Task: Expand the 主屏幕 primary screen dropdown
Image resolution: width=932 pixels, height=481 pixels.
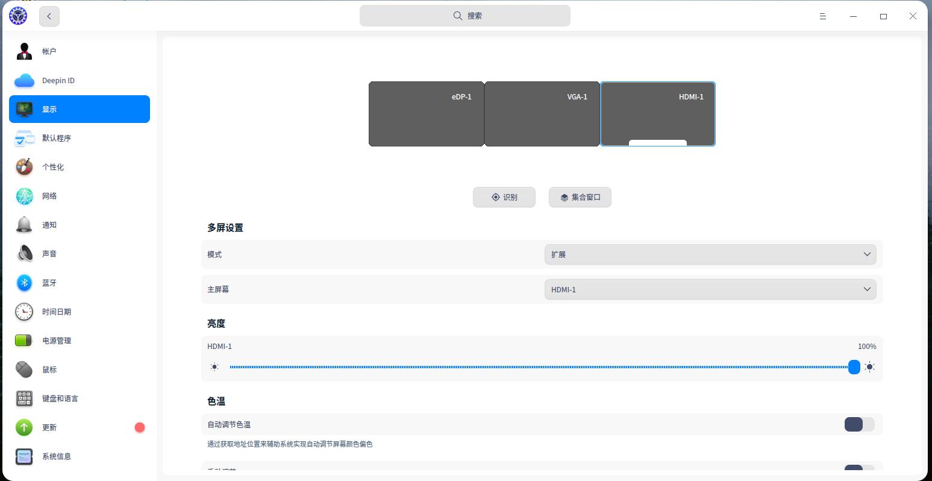Action: (710, 289)
